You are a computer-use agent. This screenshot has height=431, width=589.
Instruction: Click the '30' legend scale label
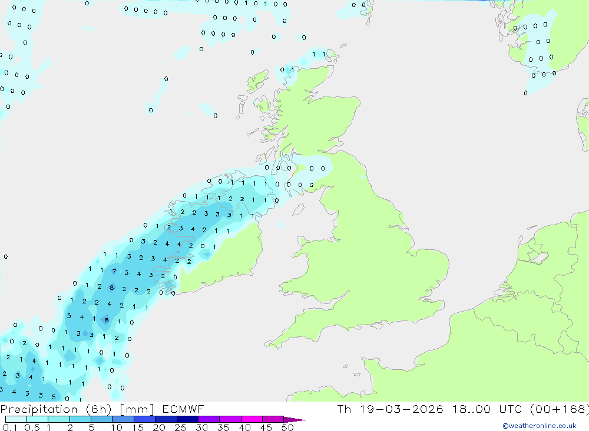202,427
